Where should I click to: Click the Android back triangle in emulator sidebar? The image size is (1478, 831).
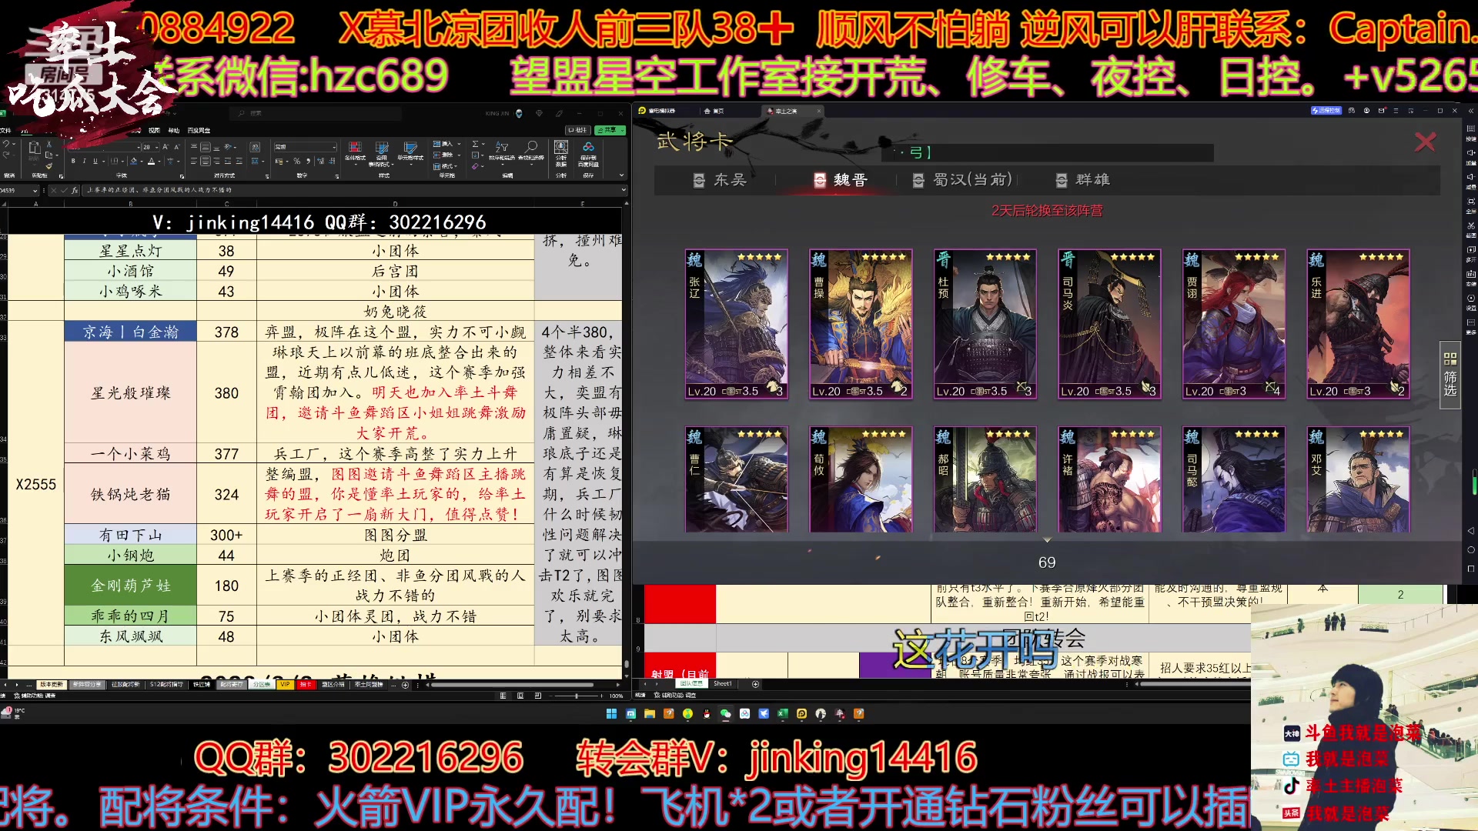(1471, 531)
